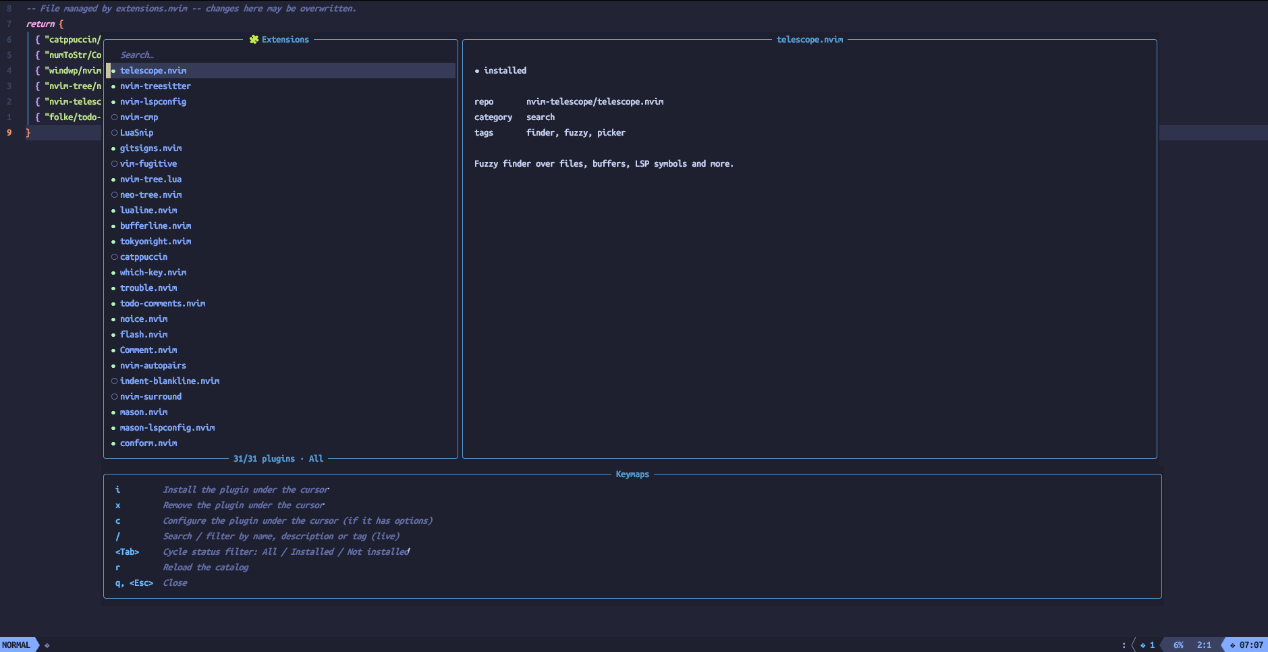
Task: Click the hollow status circle beside LuaSnip
Action: click(x=114, y=133)
